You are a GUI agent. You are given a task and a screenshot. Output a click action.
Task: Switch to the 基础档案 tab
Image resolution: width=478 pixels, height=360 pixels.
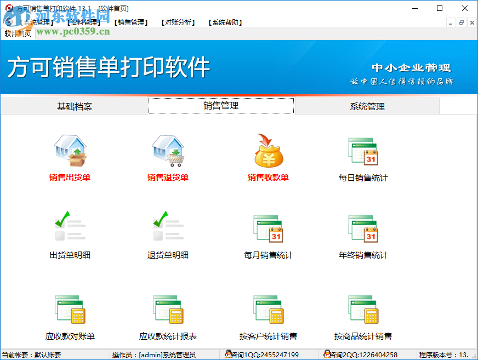tap(73, 106)
